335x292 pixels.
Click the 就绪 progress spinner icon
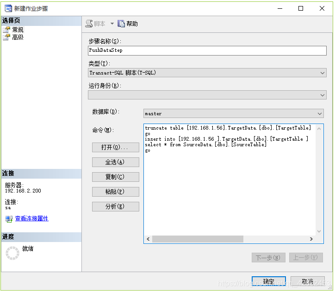tap(12, 253)
